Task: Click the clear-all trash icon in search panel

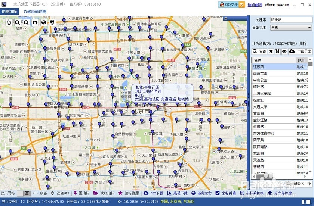Action: point(277,51)
